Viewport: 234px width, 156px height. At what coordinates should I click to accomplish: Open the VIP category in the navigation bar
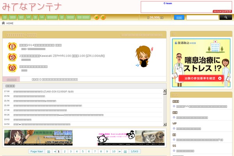(x=28, y=17)
